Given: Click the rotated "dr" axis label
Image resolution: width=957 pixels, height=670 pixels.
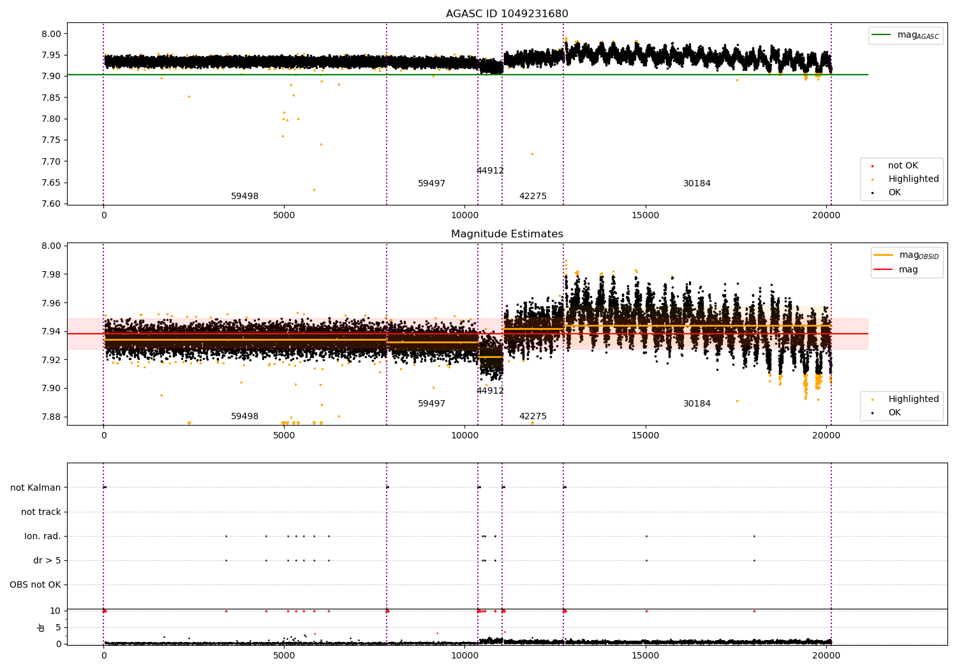Looking at the screenshot, I should pyautogui.click(x=41, y=627).
